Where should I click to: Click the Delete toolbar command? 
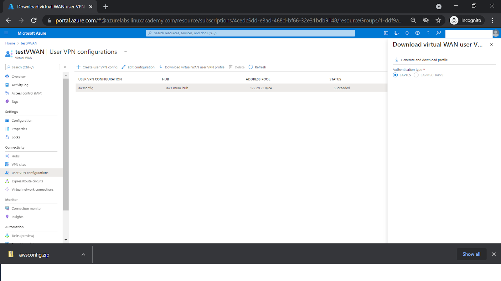click(237, 67)
